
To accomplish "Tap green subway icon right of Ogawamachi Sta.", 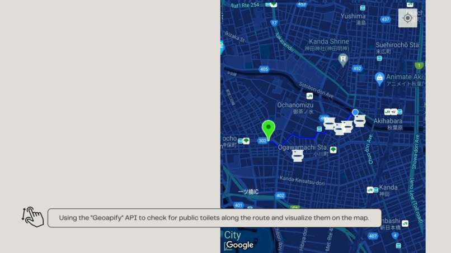I will tap(333, 150).
